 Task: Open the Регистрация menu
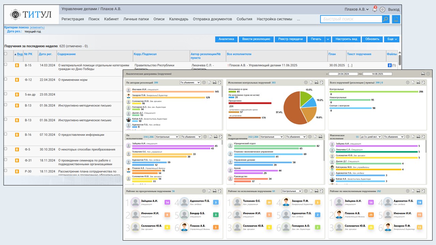point(73,19)
